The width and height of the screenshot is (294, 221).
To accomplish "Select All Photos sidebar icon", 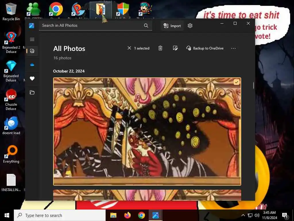I will (x=32, y=51).
